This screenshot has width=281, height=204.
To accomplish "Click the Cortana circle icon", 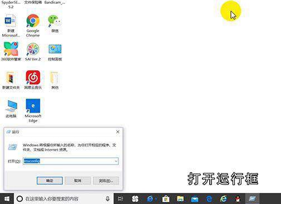I will (x=19, y=199).
